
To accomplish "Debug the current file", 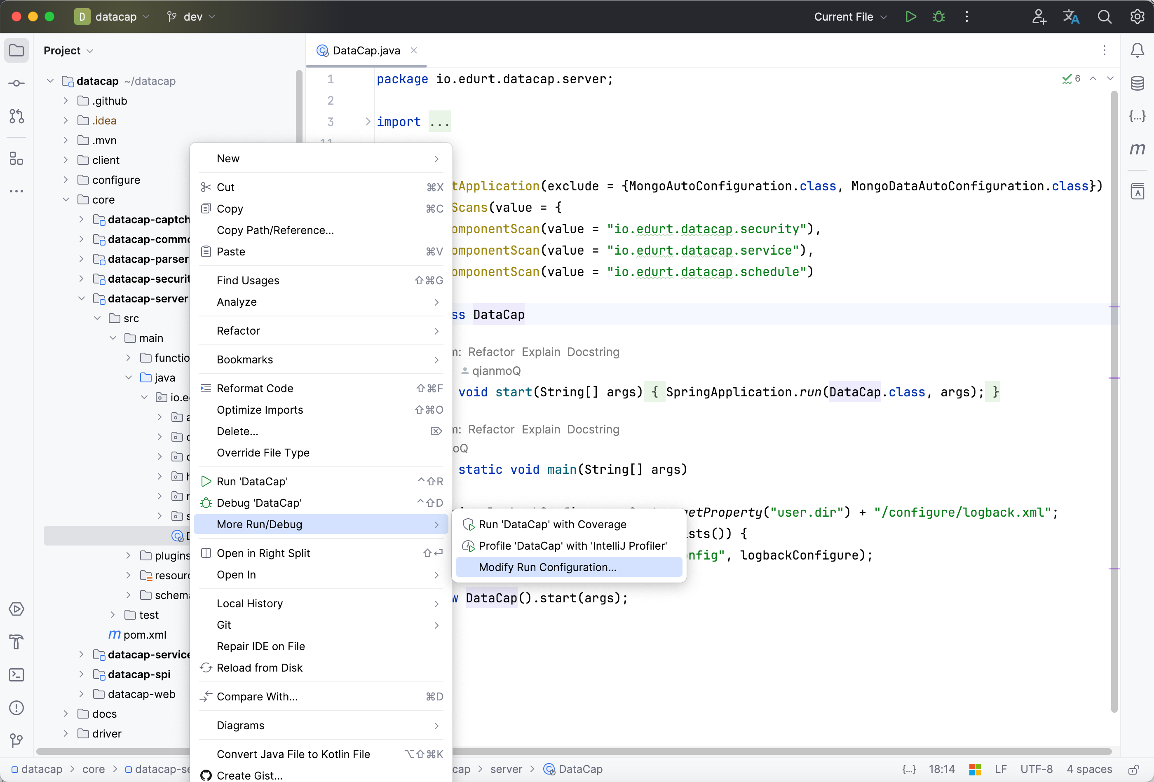I will coord(938,16).
